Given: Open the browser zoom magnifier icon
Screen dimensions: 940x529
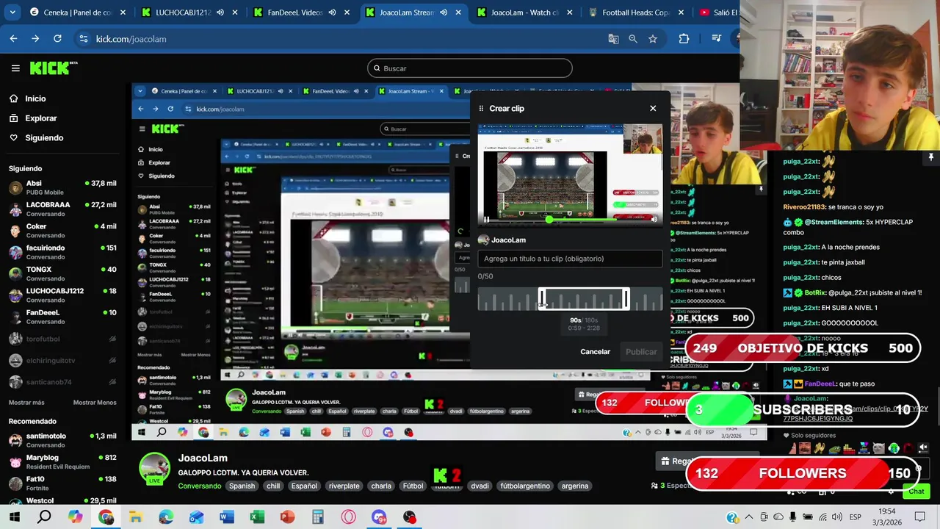Looking at the screenshot, I should coord(633,39).
